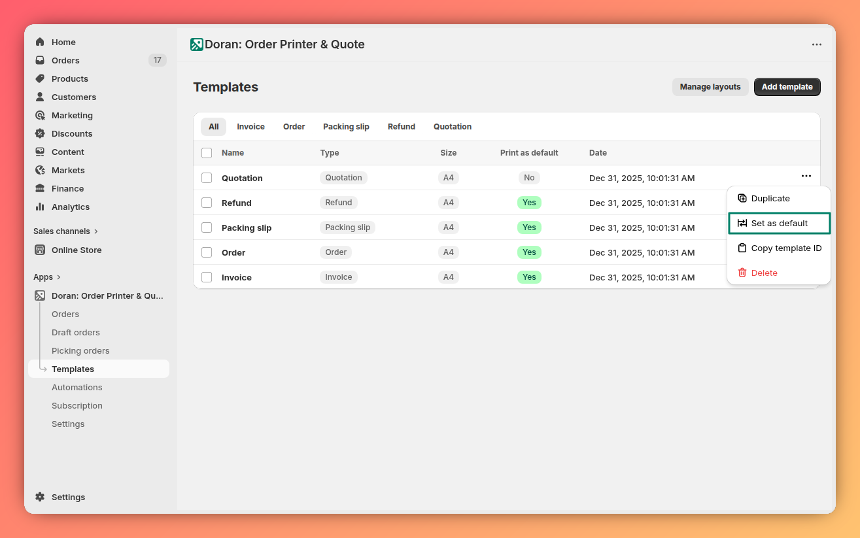Open the app's Settings submenu link
The height and width of the screenshot is (538, 860).
pos(68,424)
